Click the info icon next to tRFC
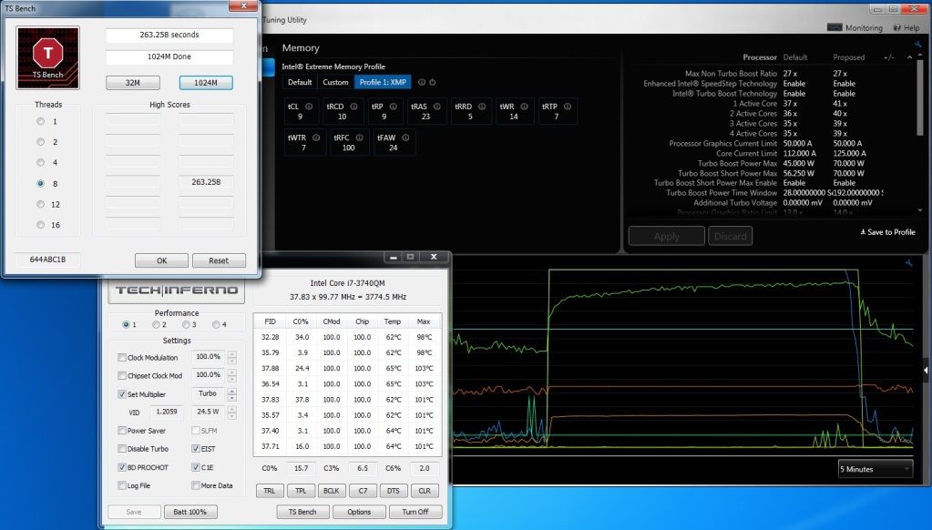This screenshot has height=530, width=932. [359, 138]
